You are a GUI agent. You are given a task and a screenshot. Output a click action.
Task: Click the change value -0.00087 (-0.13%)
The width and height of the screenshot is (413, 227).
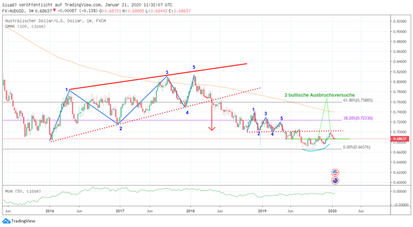[77, 11]
